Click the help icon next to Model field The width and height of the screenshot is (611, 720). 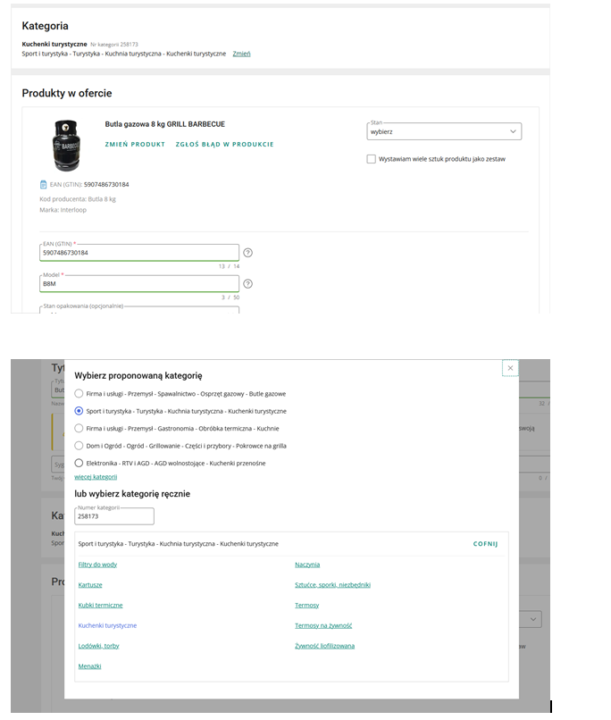(x=247, y=284)
